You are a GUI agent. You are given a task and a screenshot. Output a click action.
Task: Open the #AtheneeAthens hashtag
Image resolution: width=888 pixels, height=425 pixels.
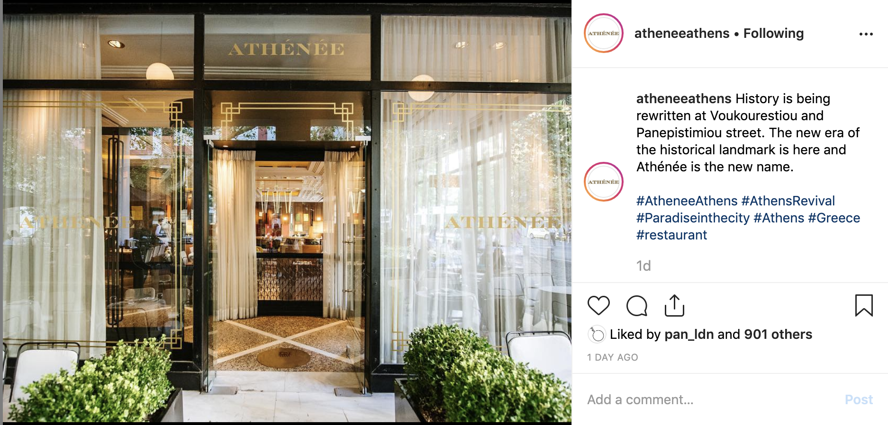pos(687,201)
